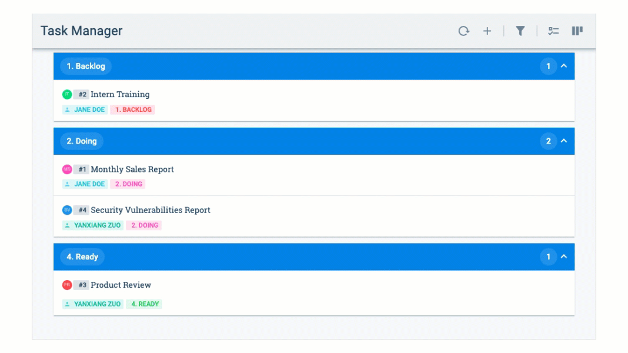This screenshot has width=628, height=353.
Task: Click YANXIANG ZUO tag on Product Review
Action: point(93,304)
